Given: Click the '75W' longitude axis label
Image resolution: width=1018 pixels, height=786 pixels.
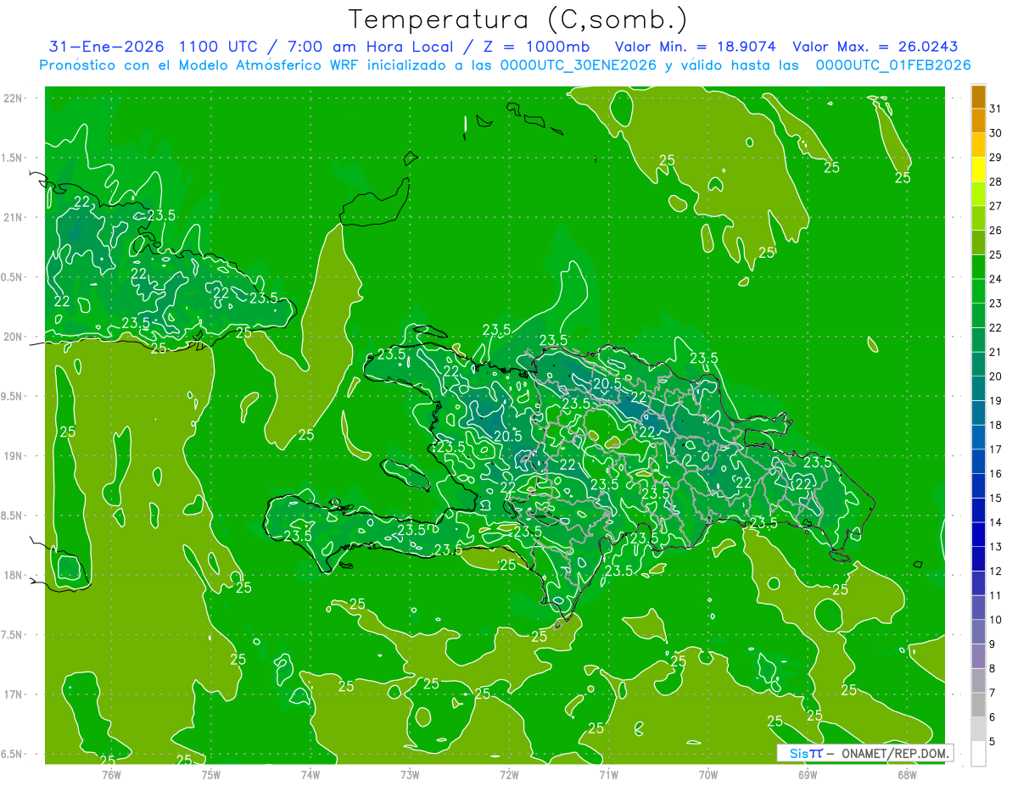Looking at the screenshot, I should (x=211, y=774).
